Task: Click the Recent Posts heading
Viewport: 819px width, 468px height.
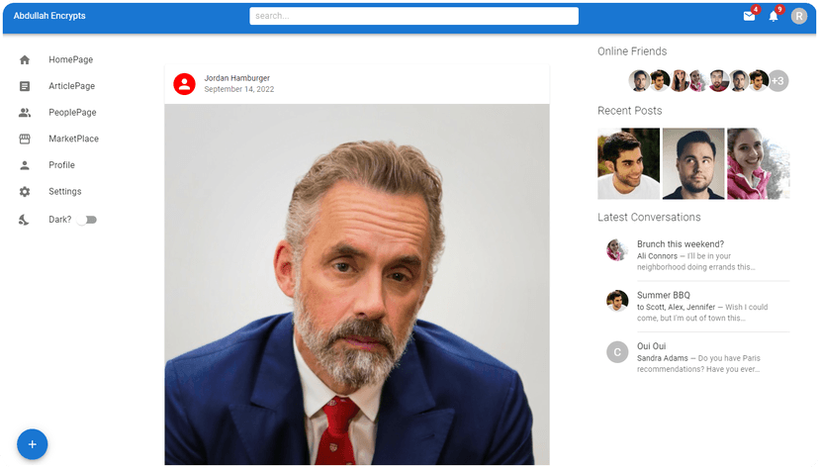Action: (x=629, y=111)
